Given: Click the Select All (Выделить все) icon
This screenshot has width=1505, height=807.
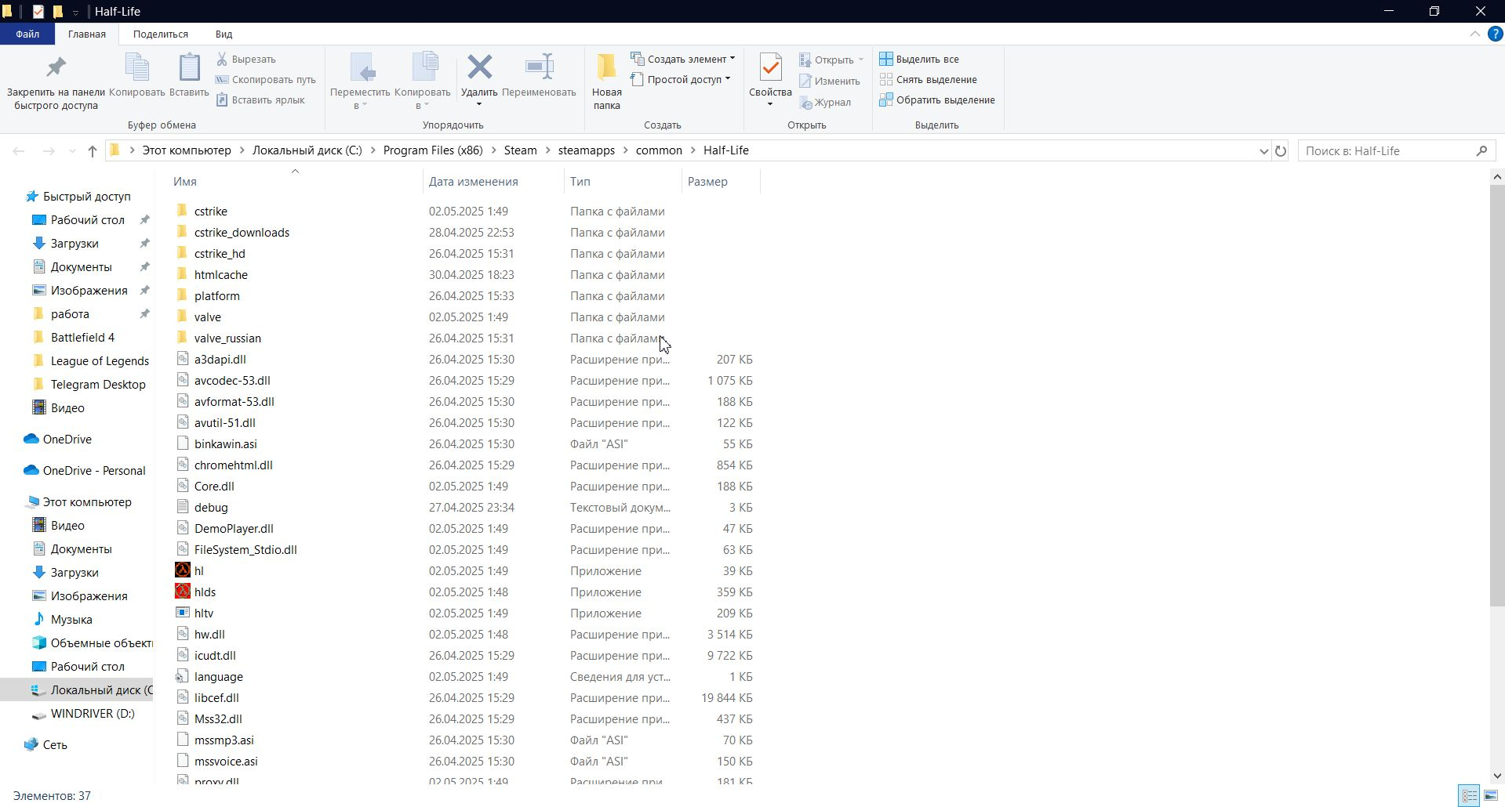Looking at the screenshot, I should pyautogui.click(x=886, y=60).
